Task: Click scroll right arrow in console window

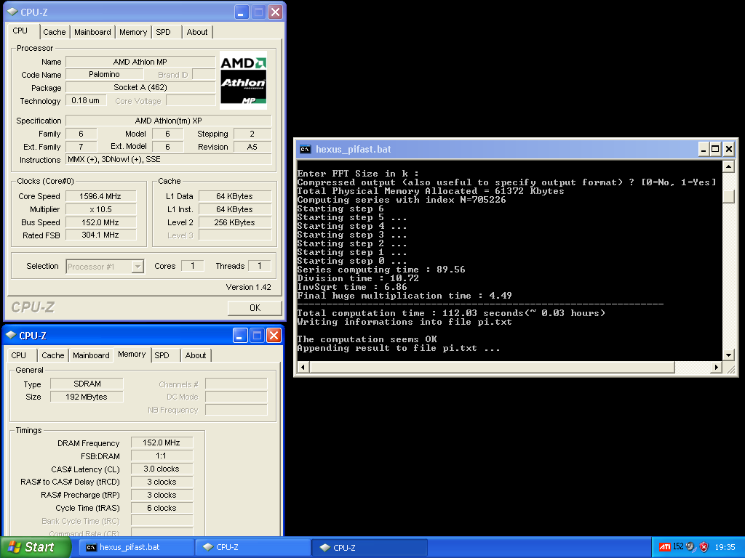Action: coord(717,367)
